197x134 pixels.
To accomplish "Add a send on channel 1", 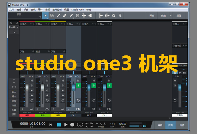I will [33, 51].
